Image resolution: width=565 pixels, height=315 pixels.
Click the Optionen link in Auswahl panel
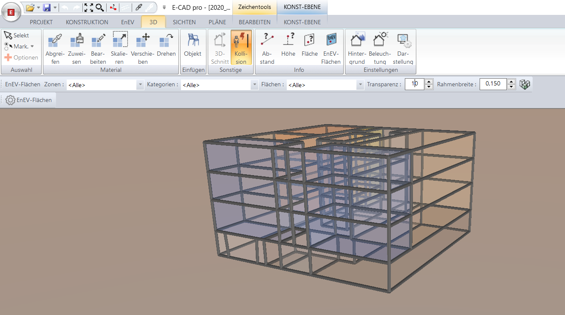(x=21, y=57)
